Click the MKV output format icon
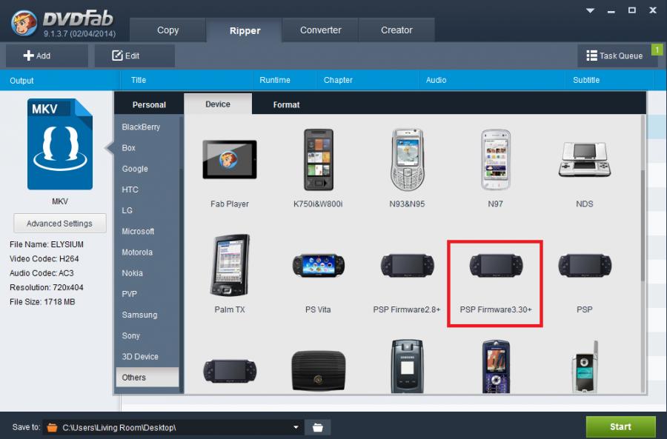Viewport: 667px width, 439px height. [60, 144]
